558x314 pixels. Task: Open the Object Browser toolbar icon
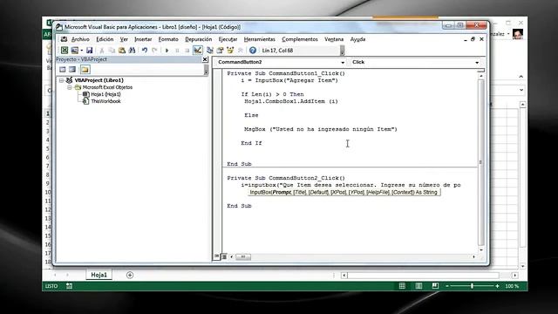point(230,51)
